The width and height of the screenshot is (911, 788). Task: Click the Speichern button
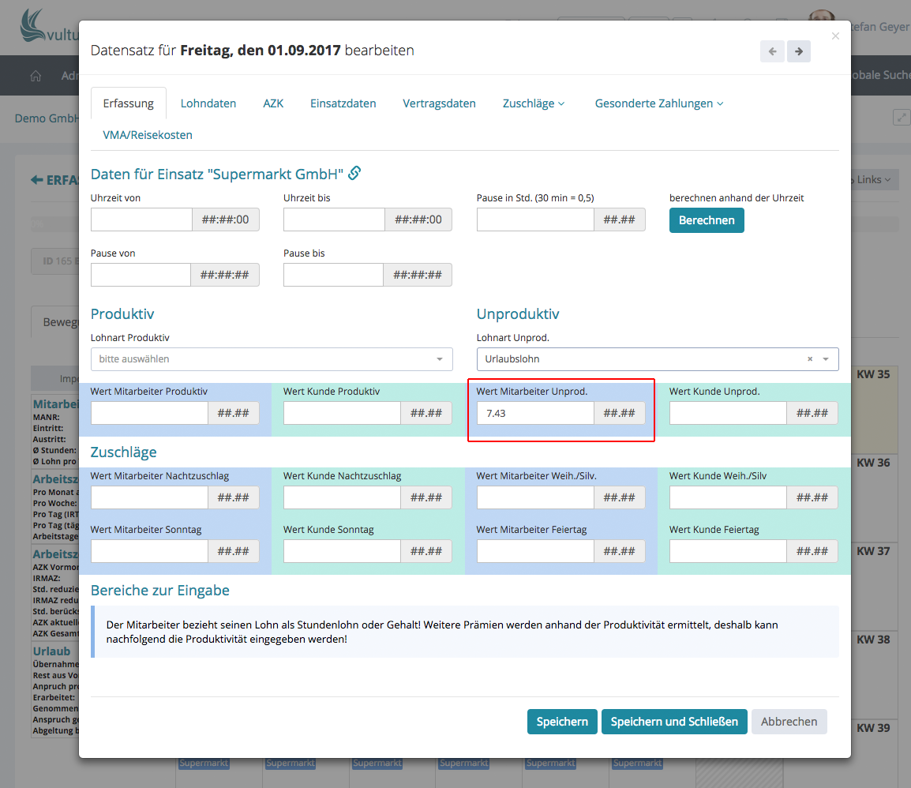562,722
